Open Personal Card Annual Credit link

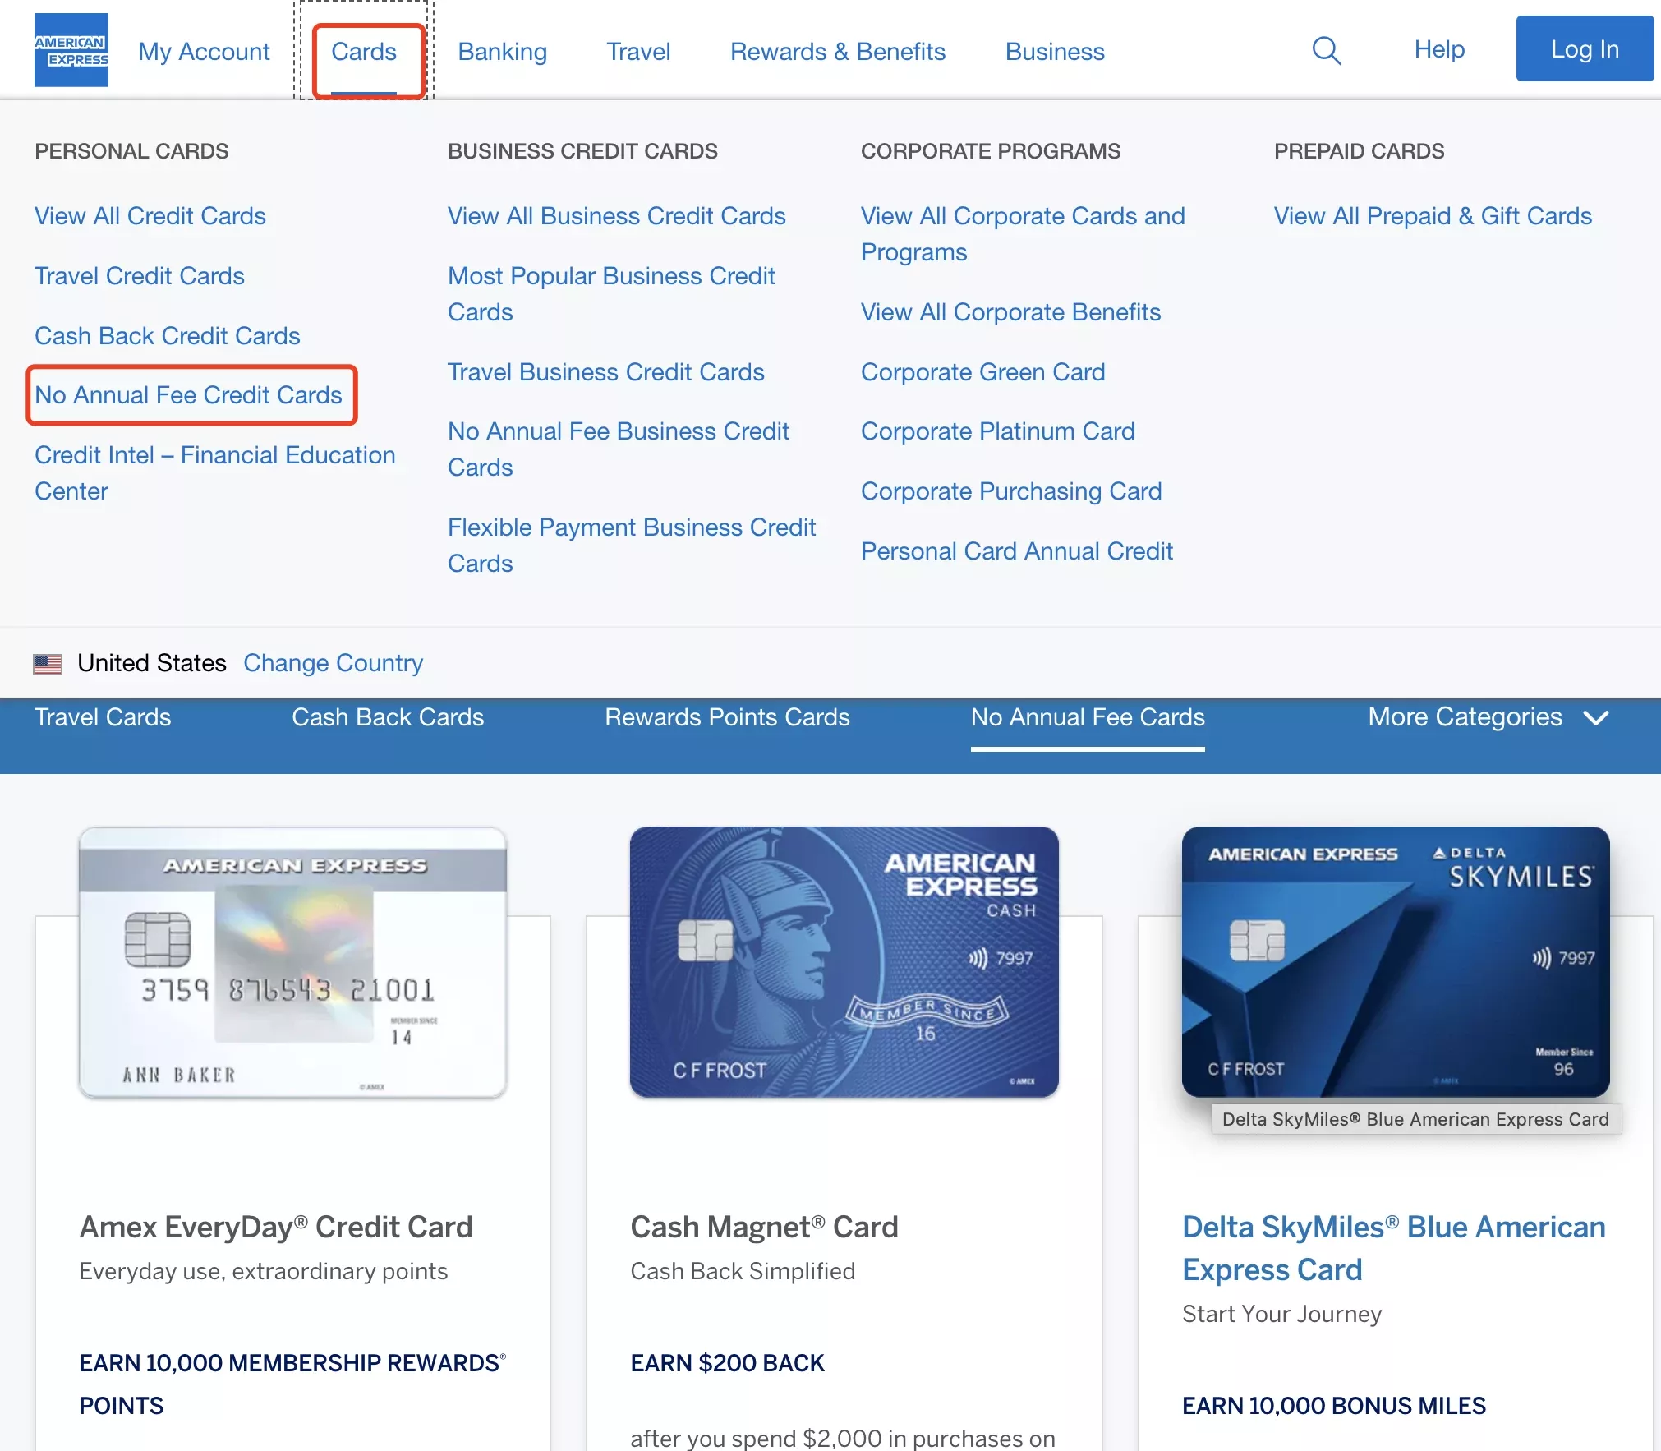(1016, 550)
